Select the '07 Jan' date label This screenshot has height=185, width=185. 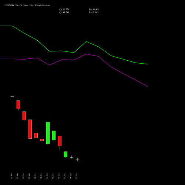(65, 176)
